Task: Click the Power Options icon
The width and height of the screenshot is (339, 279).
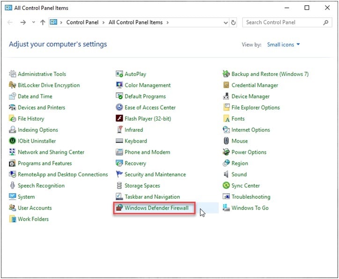Action: 226,152
